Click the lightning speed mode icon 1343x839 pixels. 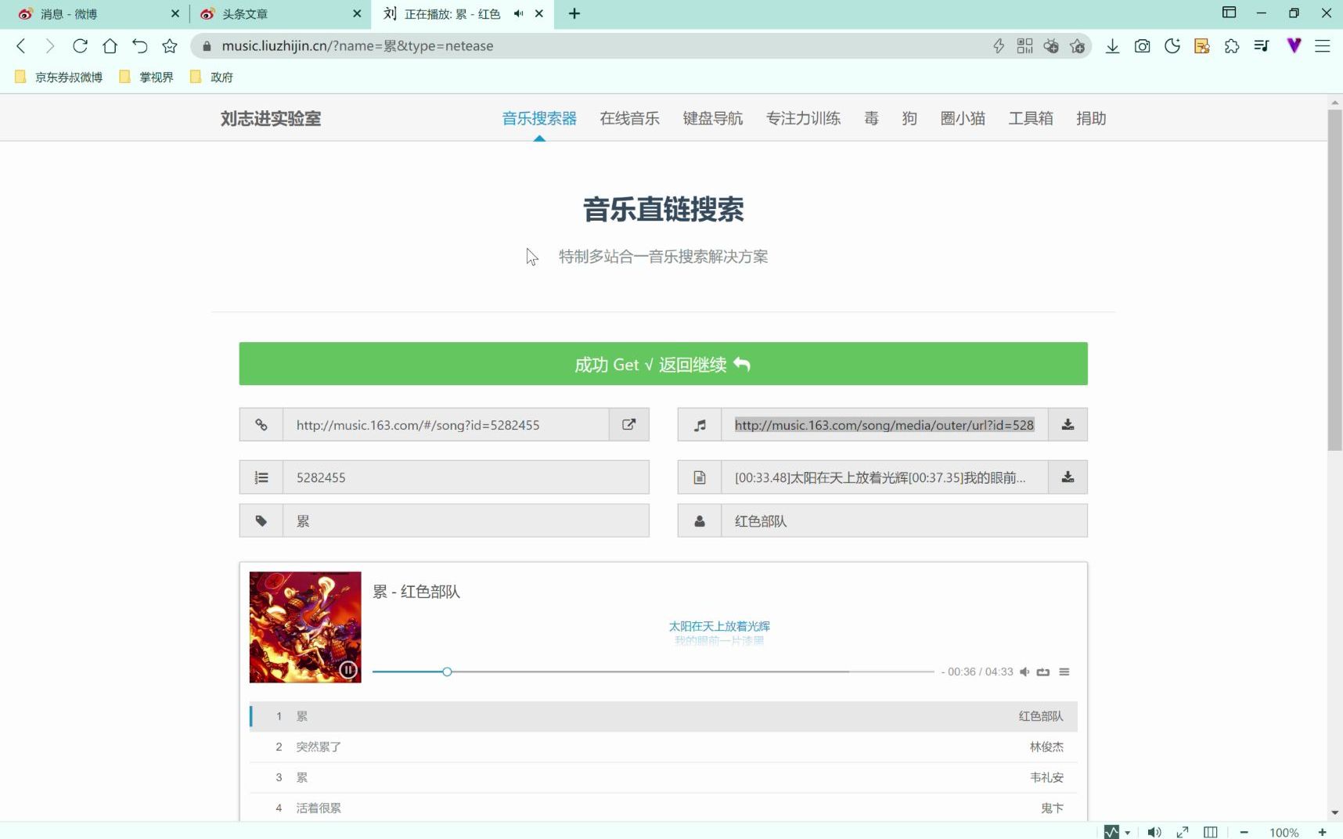(x=999, y=46)
